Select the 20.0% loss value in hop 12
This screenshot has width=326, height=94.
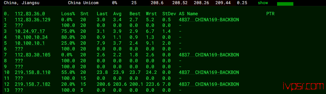[x=68, y=84]
